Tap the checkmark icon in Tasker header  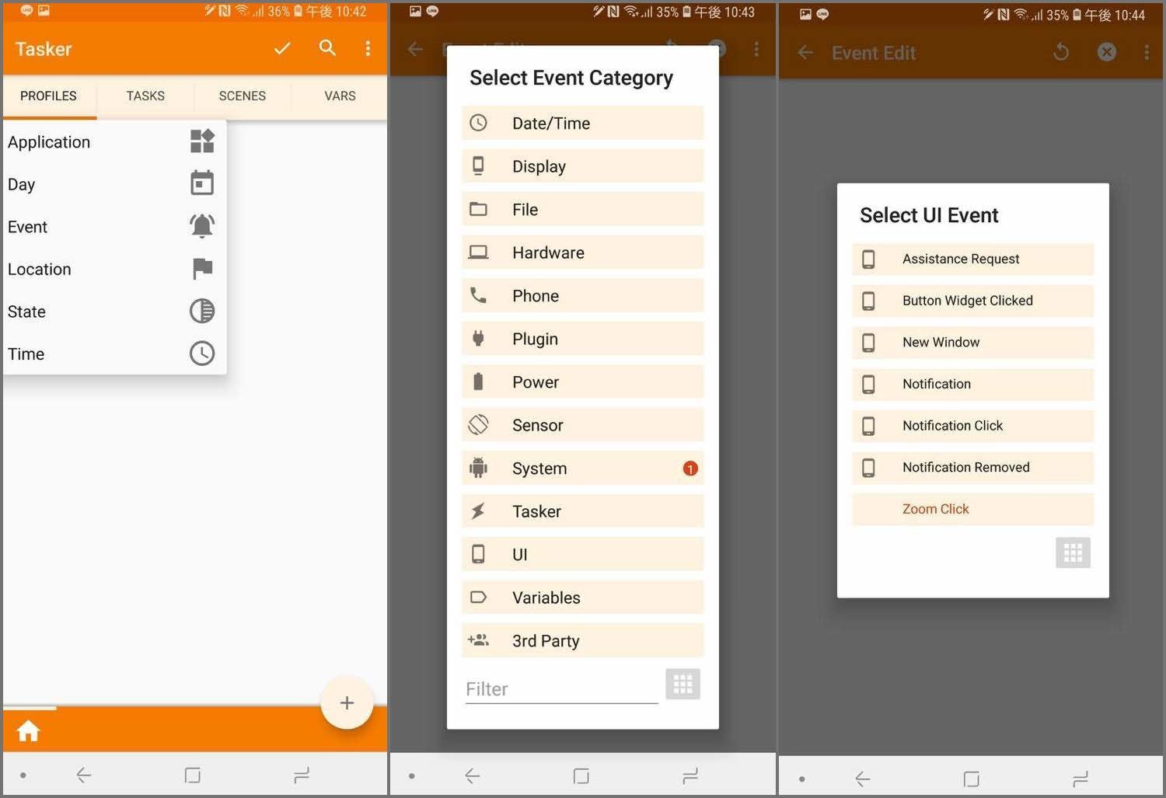[x=282, y=49]
